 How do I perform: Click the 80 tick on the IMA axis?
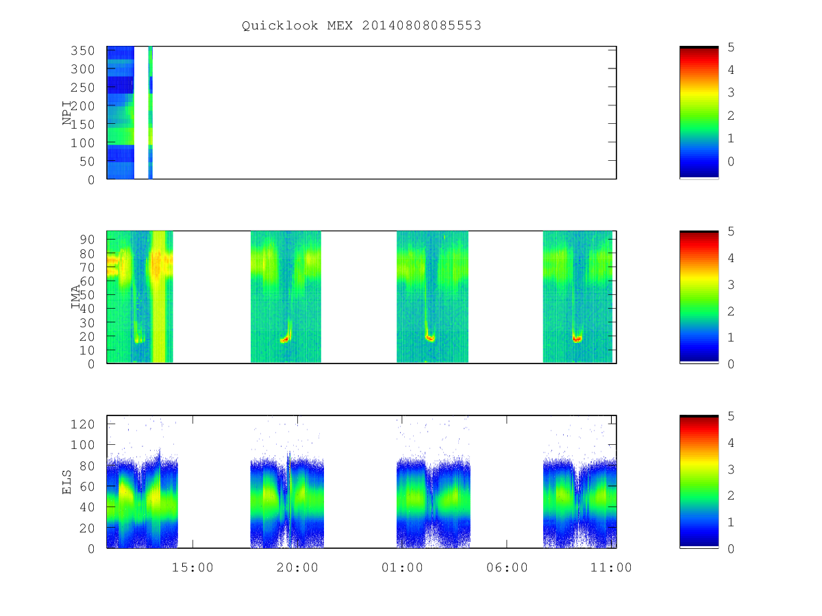coord(88,253)
